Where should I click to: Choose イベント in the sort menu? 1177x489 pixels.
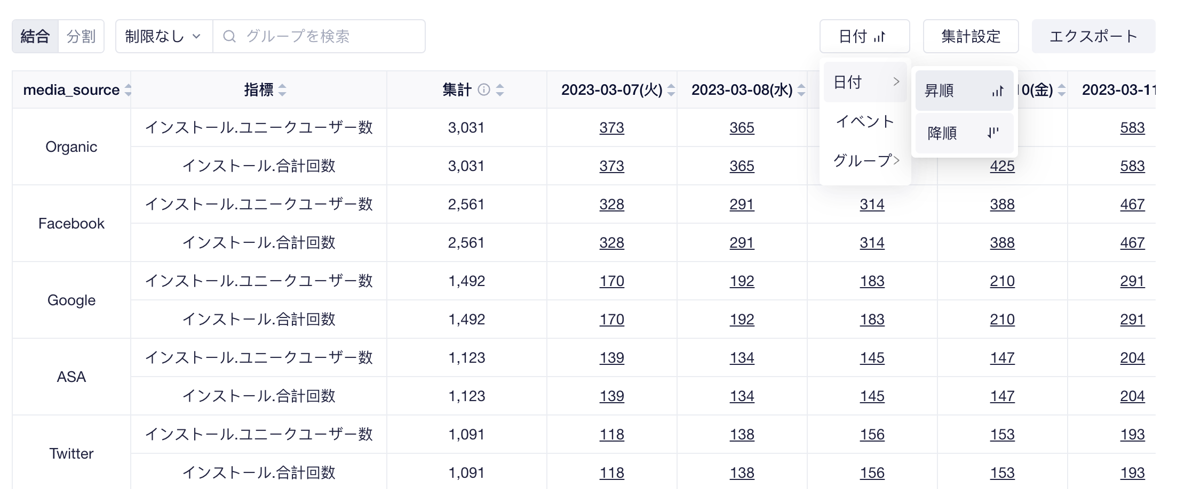coord(865,121)
